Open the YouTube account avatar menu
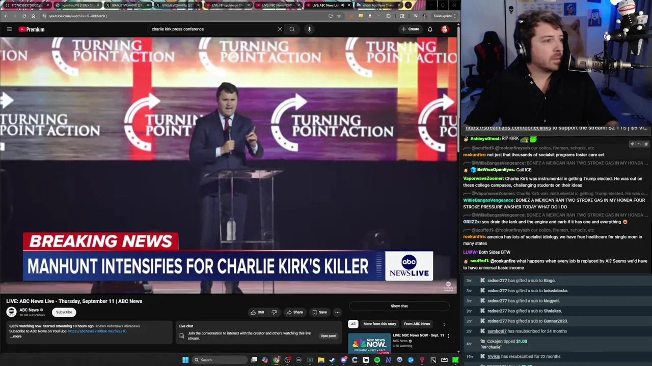 (445, 29)
